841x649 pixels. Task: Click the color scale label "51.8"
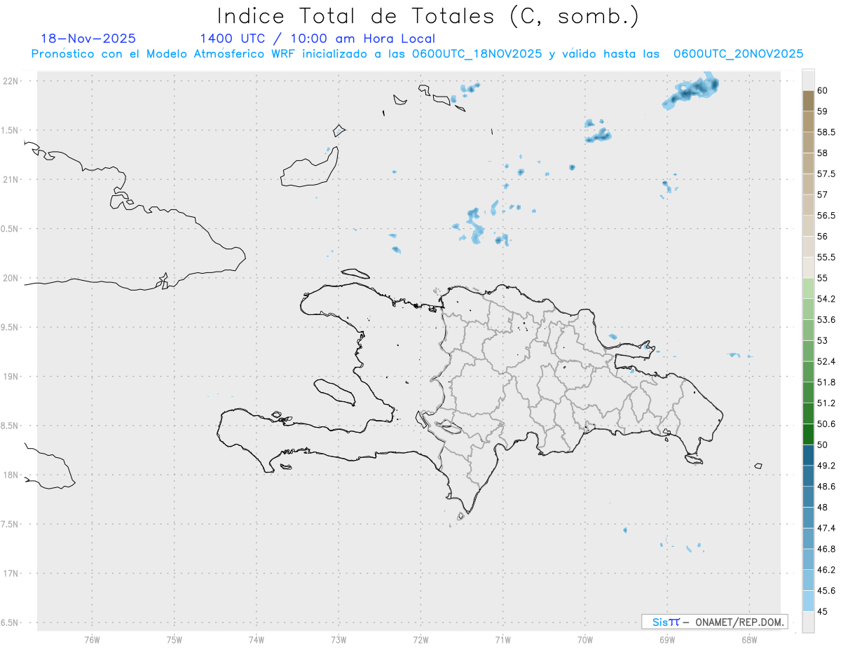[x=826, y=382]
